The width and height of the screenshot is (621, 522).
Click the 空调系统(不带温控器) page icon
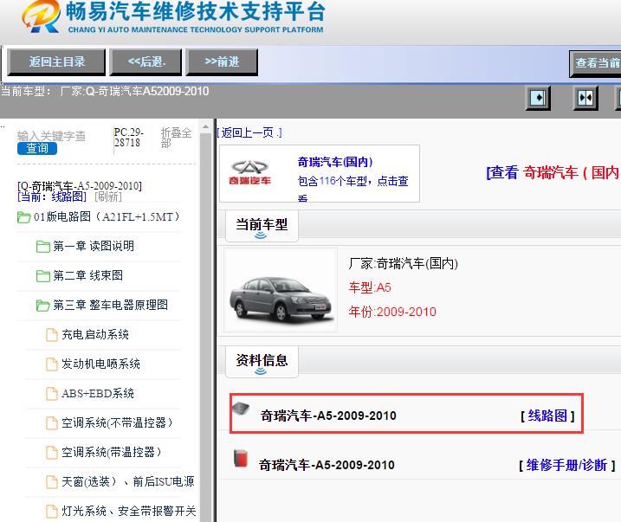click(x=51, y=422)
